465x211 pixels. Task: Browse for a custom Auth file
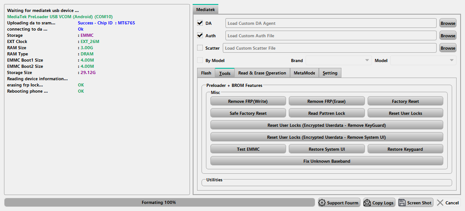coord(448,35)
